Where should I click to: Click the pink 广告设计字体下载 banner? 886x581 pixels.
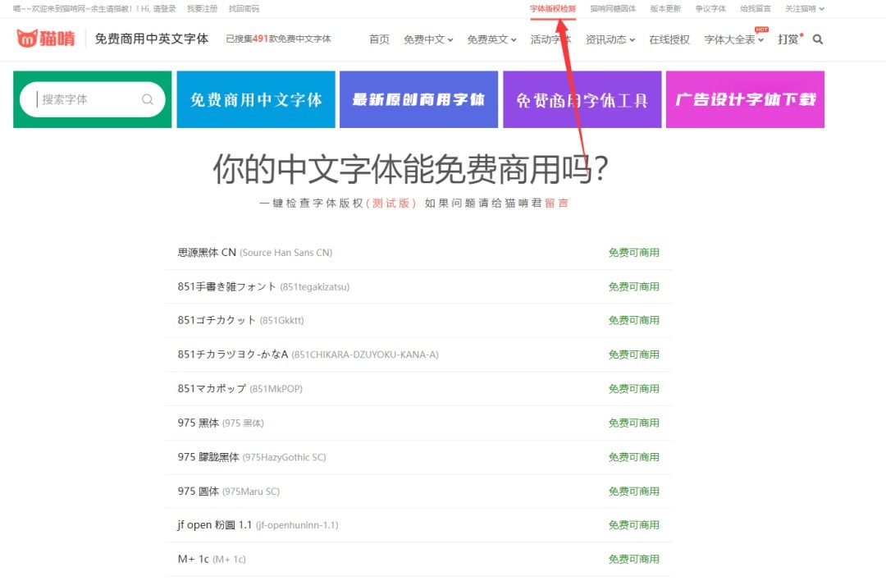click(x=745, y=99)
